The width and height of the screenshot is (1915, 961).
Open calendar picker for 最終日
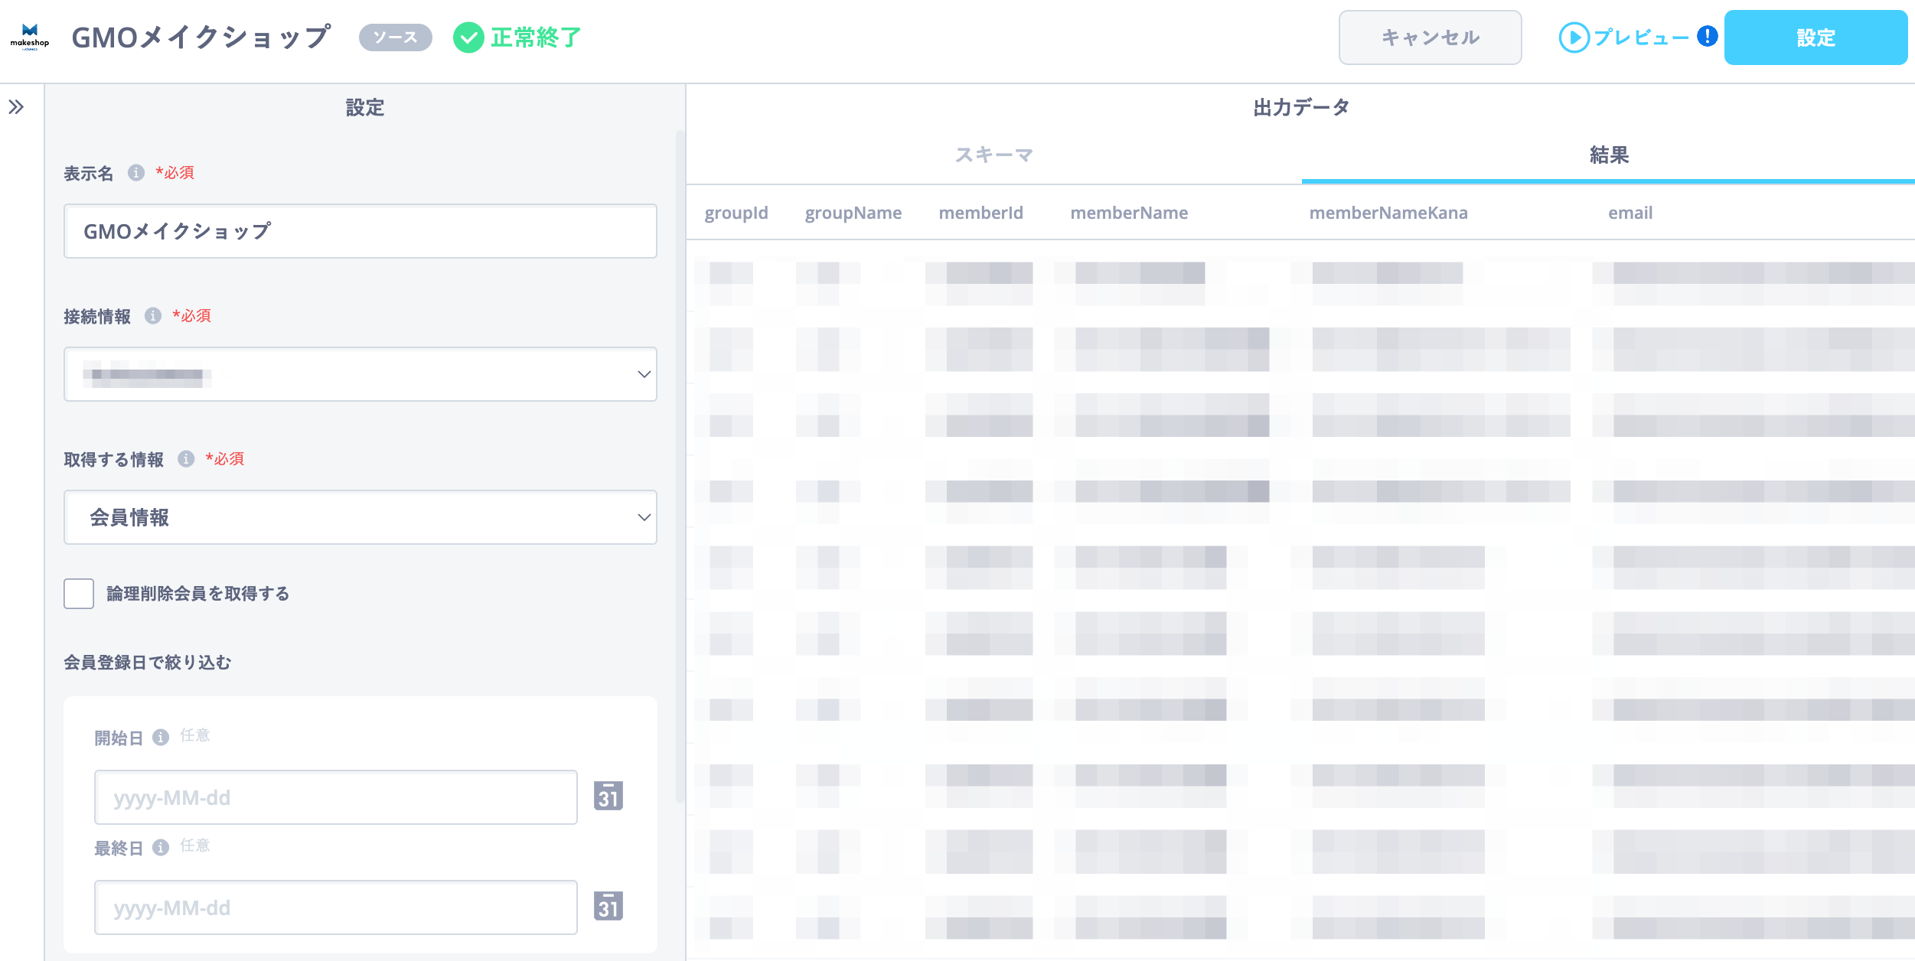pos(608,907)
